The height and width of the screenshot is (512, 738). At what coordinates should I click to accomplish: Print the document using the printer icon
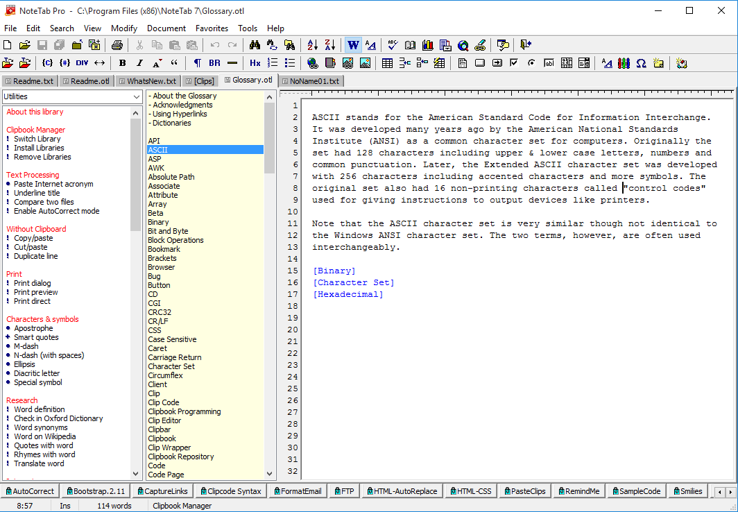pos(117,44)
